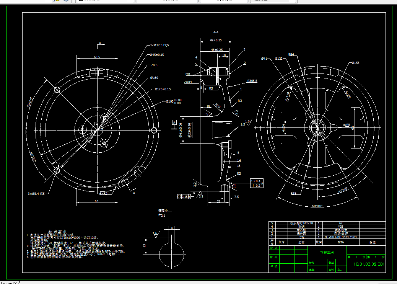
Task: Click the M5×28 screw name cell
Action: click(x=301, y=223)
